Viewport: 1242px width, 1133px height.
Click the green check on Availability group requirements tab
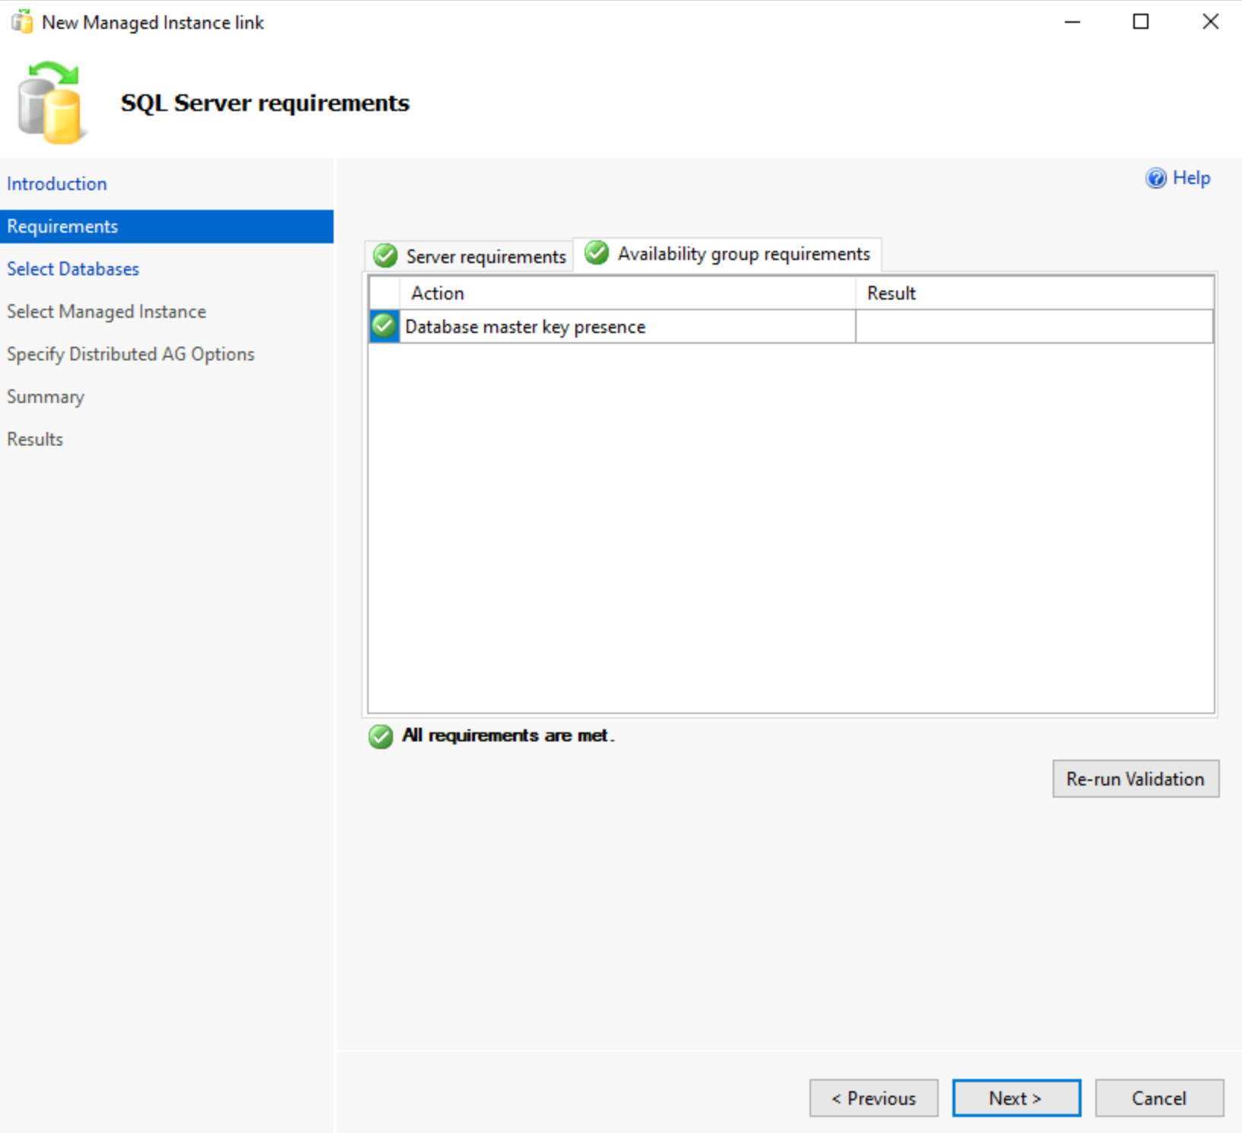[x=596, y=253]
